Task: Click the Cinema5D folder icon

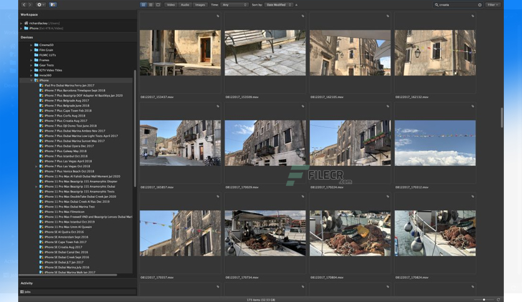Action: click(36, 45)
